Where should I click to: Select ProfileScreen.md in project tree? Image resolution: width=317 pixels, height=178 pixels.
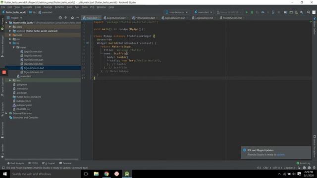(33, 64)
